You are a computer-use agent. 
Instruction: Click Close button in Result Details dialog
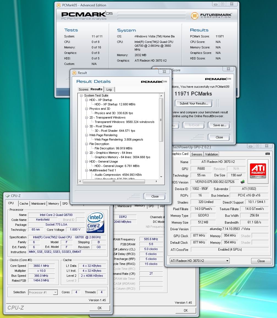pyautogui.click(x=155, y=196)
